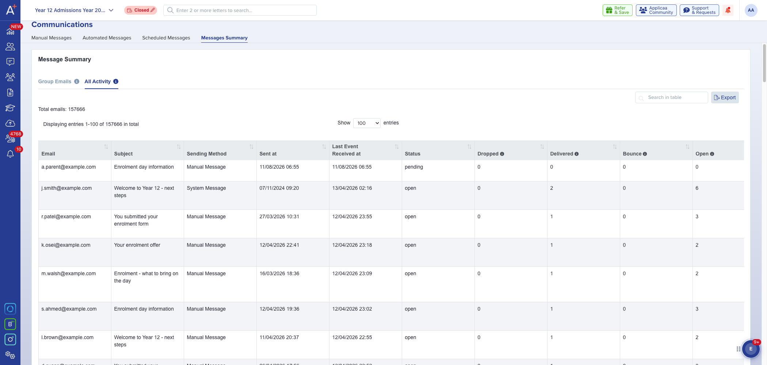767x365 pixels.
Task: Open the AA user avatar menu
Action: (x=751, y=10)
